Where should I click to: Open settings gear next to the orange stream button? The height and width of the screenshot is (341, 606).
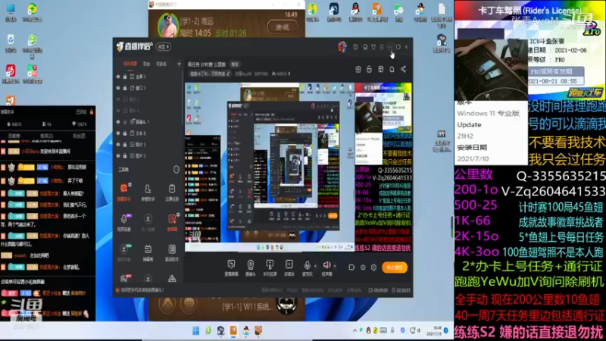click(373, 267)
